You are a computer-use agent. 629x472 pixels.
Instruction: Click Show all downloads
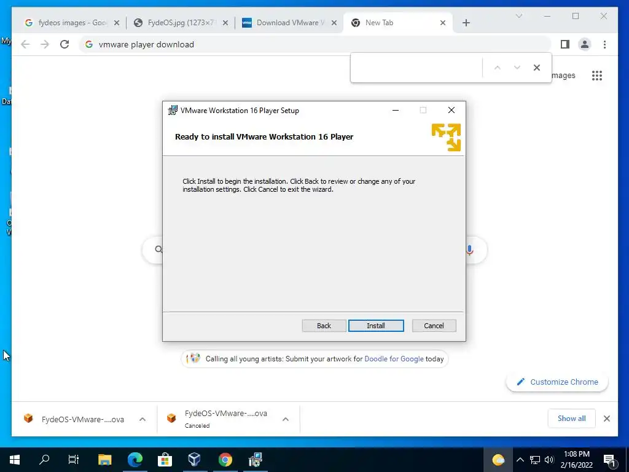(572, 419)
